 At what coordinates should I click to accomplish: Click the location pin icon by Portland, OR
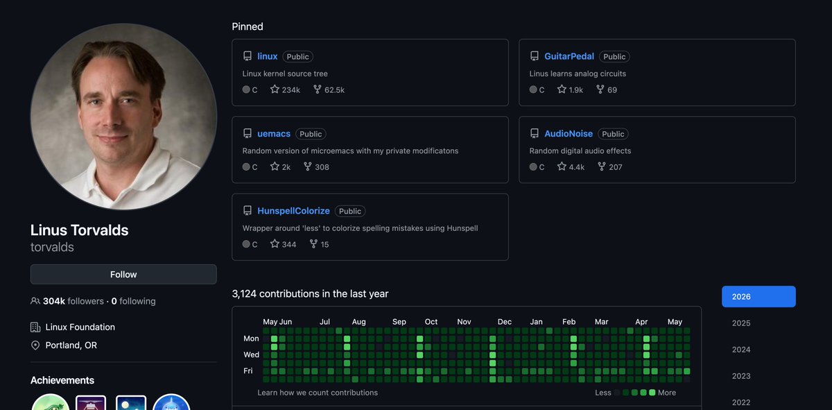click(x=35, y=345)
